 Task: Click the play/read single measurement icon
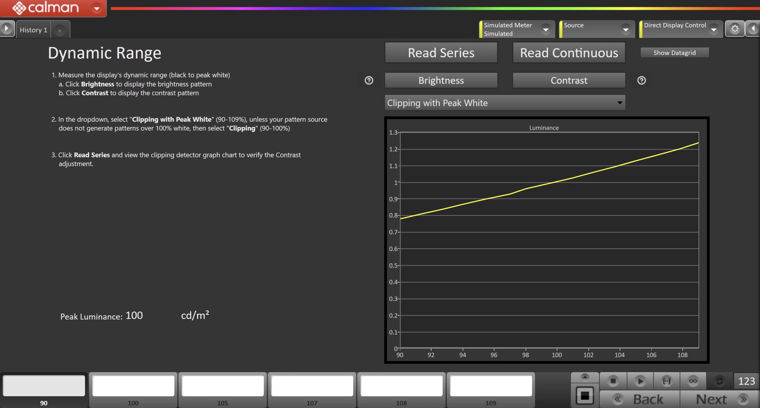click(x=640, y=381)
